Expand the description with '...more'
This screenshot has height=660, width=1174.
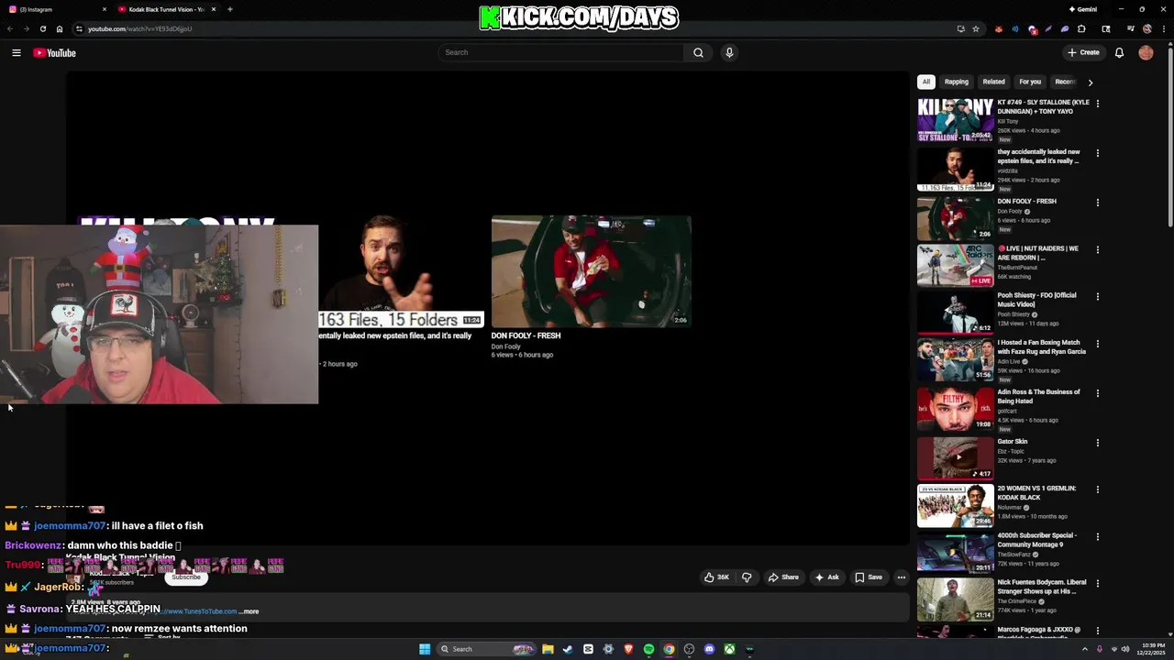tap(249, 611)
